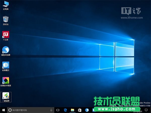Select the Recycle Bin (回收站) icon
151x113 pixels.
coord(6,21)
